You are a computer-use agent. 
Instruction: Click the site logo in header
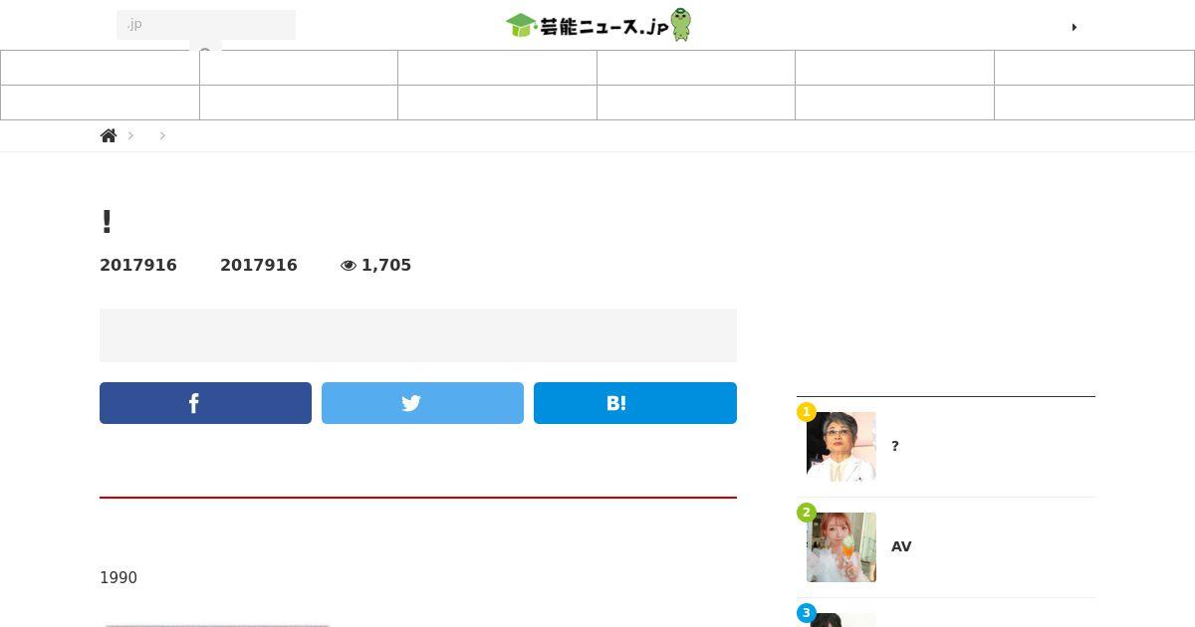click(597, 25)
